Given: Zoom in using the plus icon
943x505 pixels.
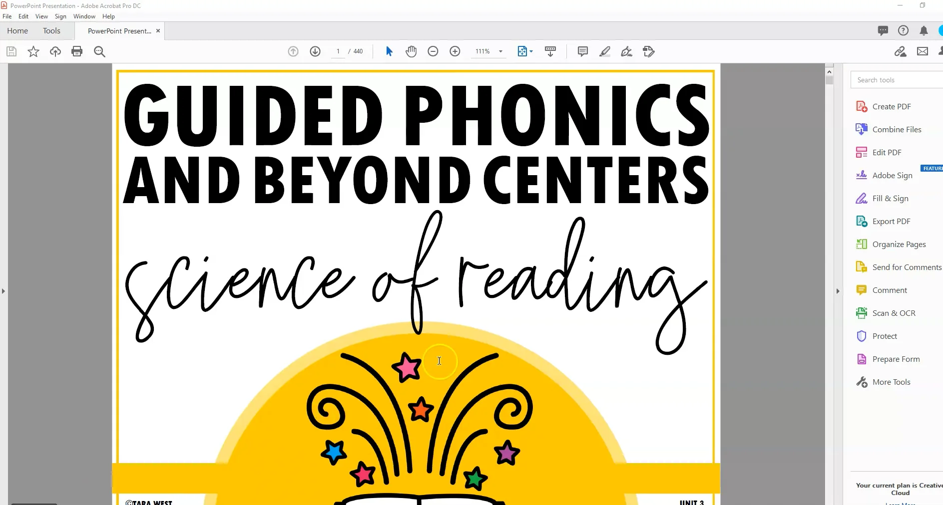Looking at the screenshot, I should coord(455,51).
